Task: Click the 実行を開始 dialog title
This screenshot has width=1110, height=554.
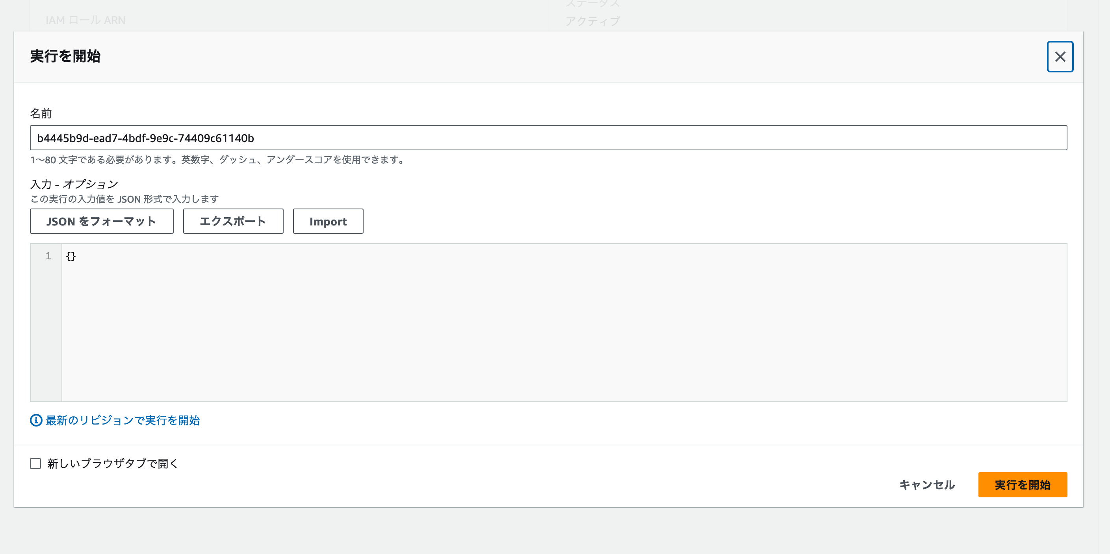Action: click(x=65, y=56)
